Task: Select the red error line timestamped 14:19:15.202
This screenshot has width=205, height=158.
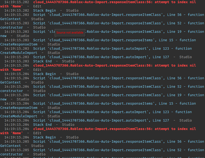Action: 102,4
